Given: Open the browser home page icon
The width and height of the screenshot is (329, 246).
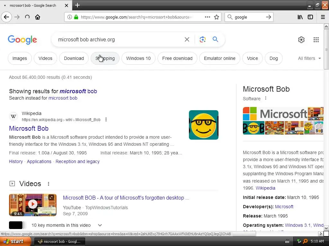Looking at the screenshot, I should tap(38, 17).
